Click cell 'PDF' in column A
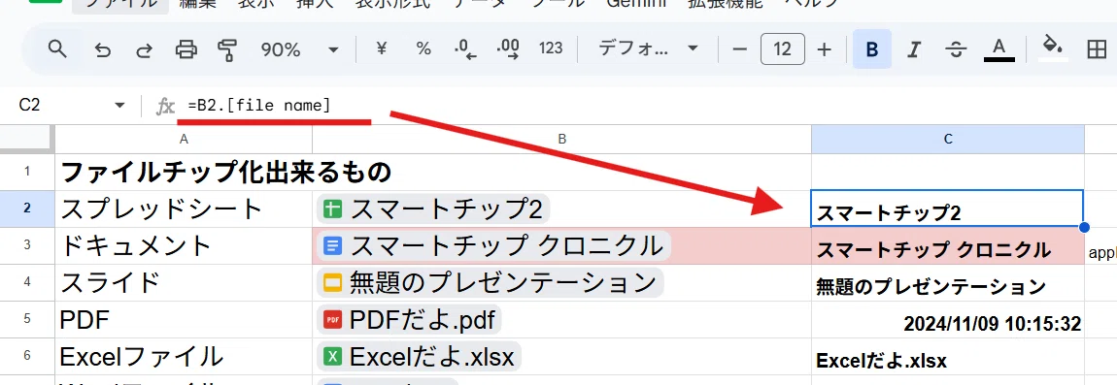 [184, 319]
